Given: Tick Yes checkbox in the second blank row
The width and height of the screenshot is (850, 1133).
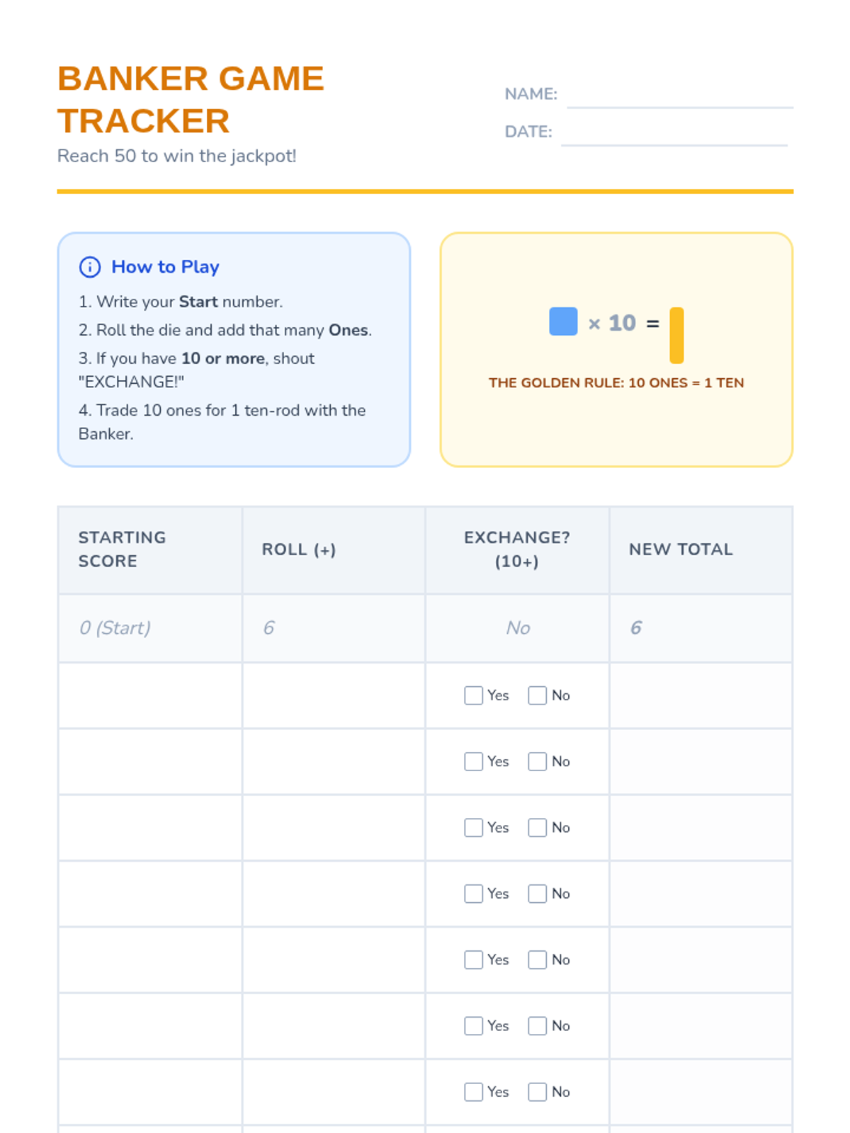Looking at the screenshot, I should pyautogui.click(x=473, y=761).
